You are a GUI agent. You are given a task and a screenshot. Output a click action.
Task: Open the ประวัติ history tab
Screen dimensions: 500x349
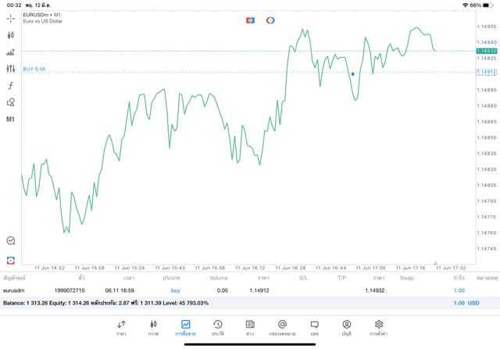(218, 328)
